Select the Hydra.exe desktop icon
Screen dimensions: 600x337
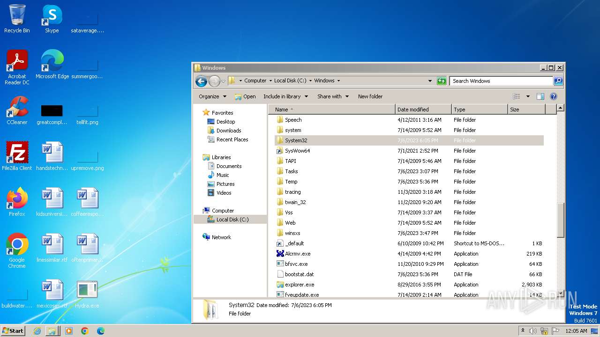point(87,294)
